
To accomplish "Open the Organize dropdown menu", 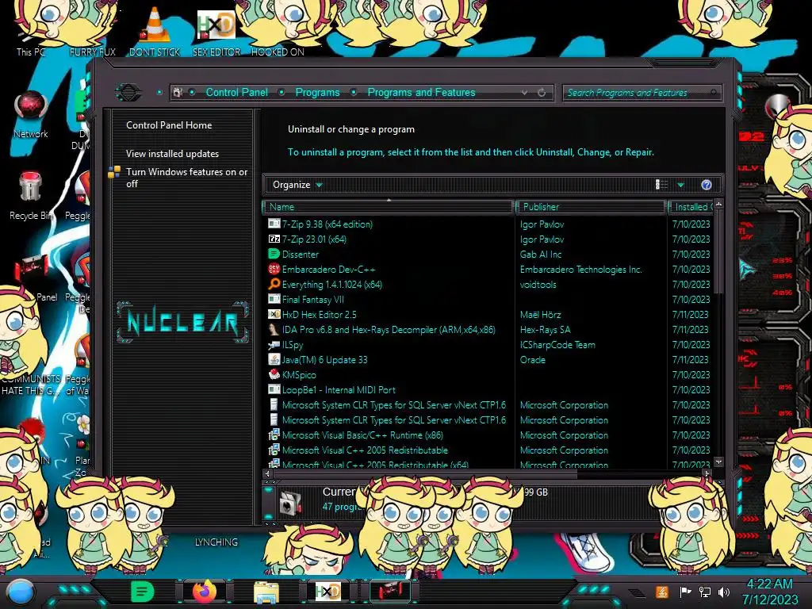I will [297, 185].
